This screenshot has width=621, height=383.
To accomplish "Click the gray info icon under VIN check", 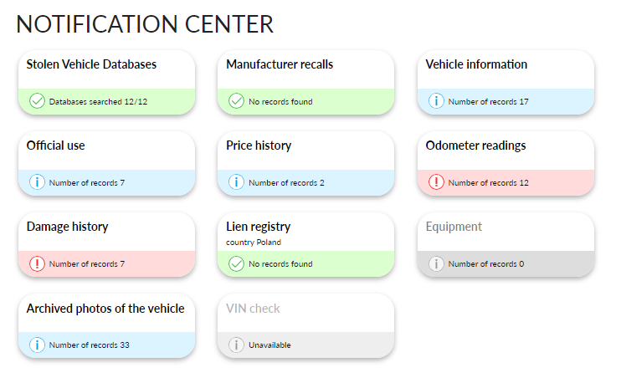I will (x=237, y=345).
